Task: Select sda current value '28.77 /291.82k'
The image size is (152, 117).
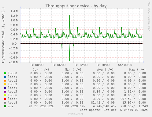Action: (x=41, y=106)
